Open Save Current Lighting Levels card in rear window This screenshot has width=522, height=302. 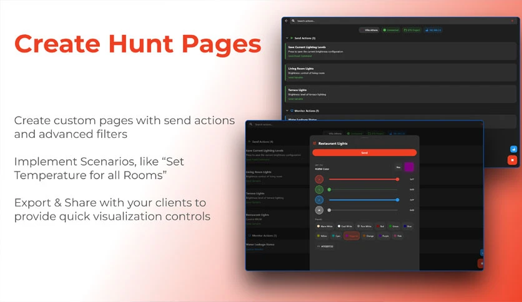[401, 51]
